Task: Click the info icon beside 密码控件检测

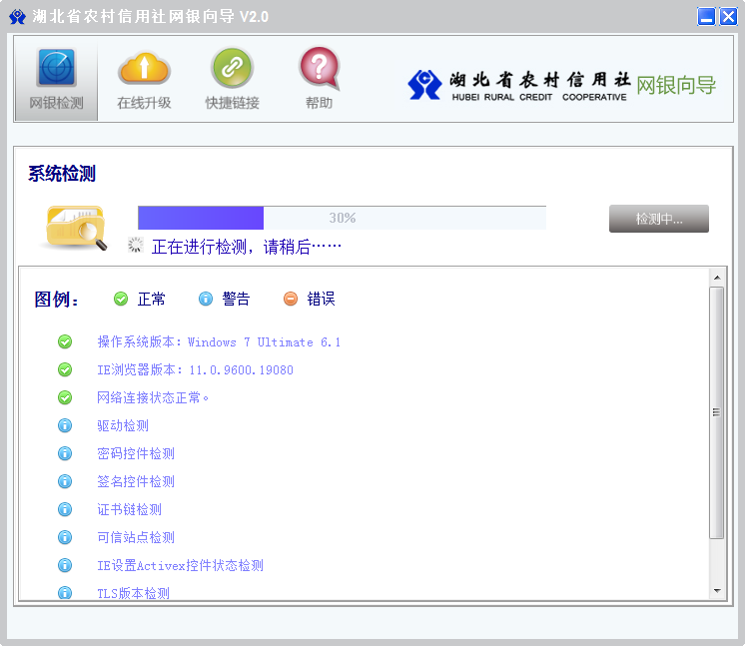Action: click(65, 453)
